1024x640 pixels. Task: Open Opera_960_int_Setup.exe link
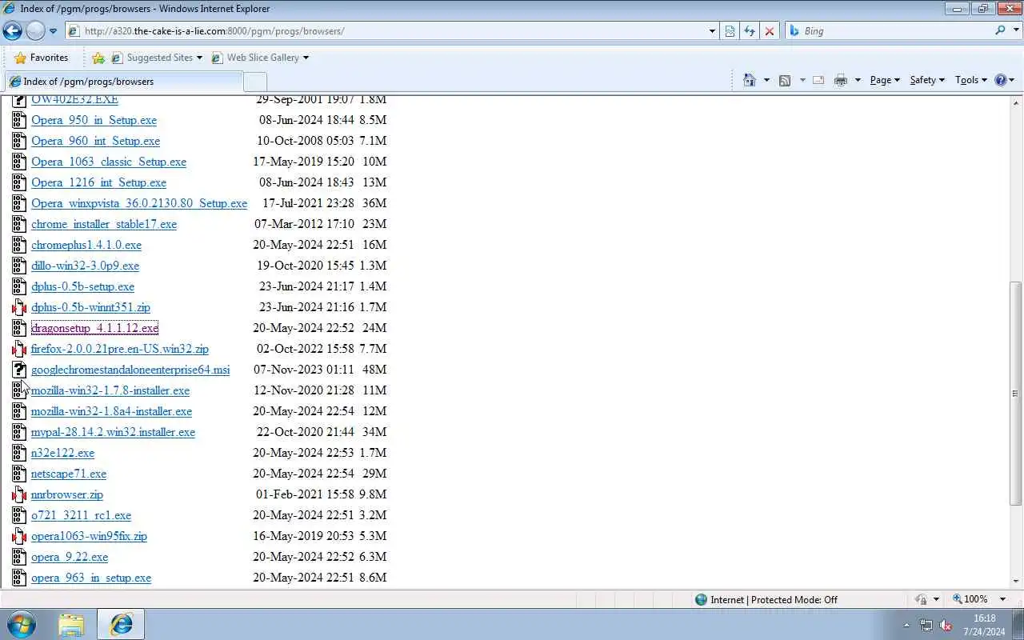coord(95,141)
